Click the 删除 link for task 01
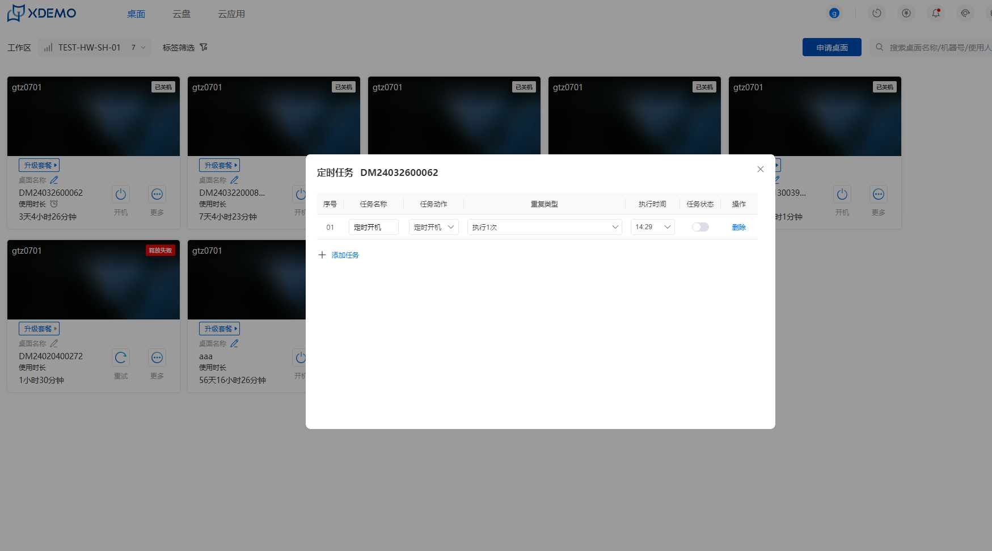 [738, 228]
